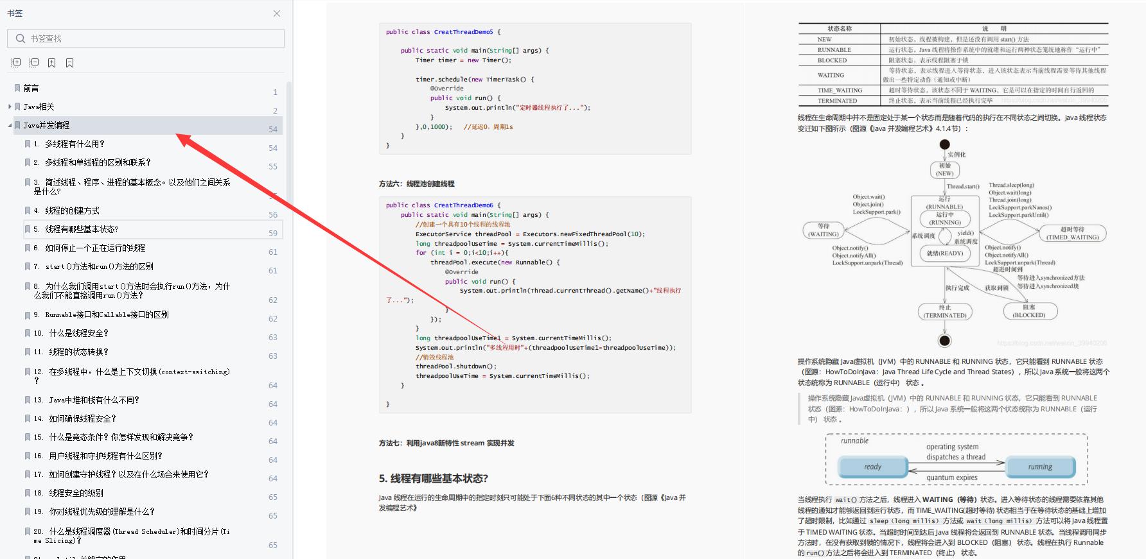
Task: Open bookmark 10. 什么是线程安全?
Action: coord(71,333)
